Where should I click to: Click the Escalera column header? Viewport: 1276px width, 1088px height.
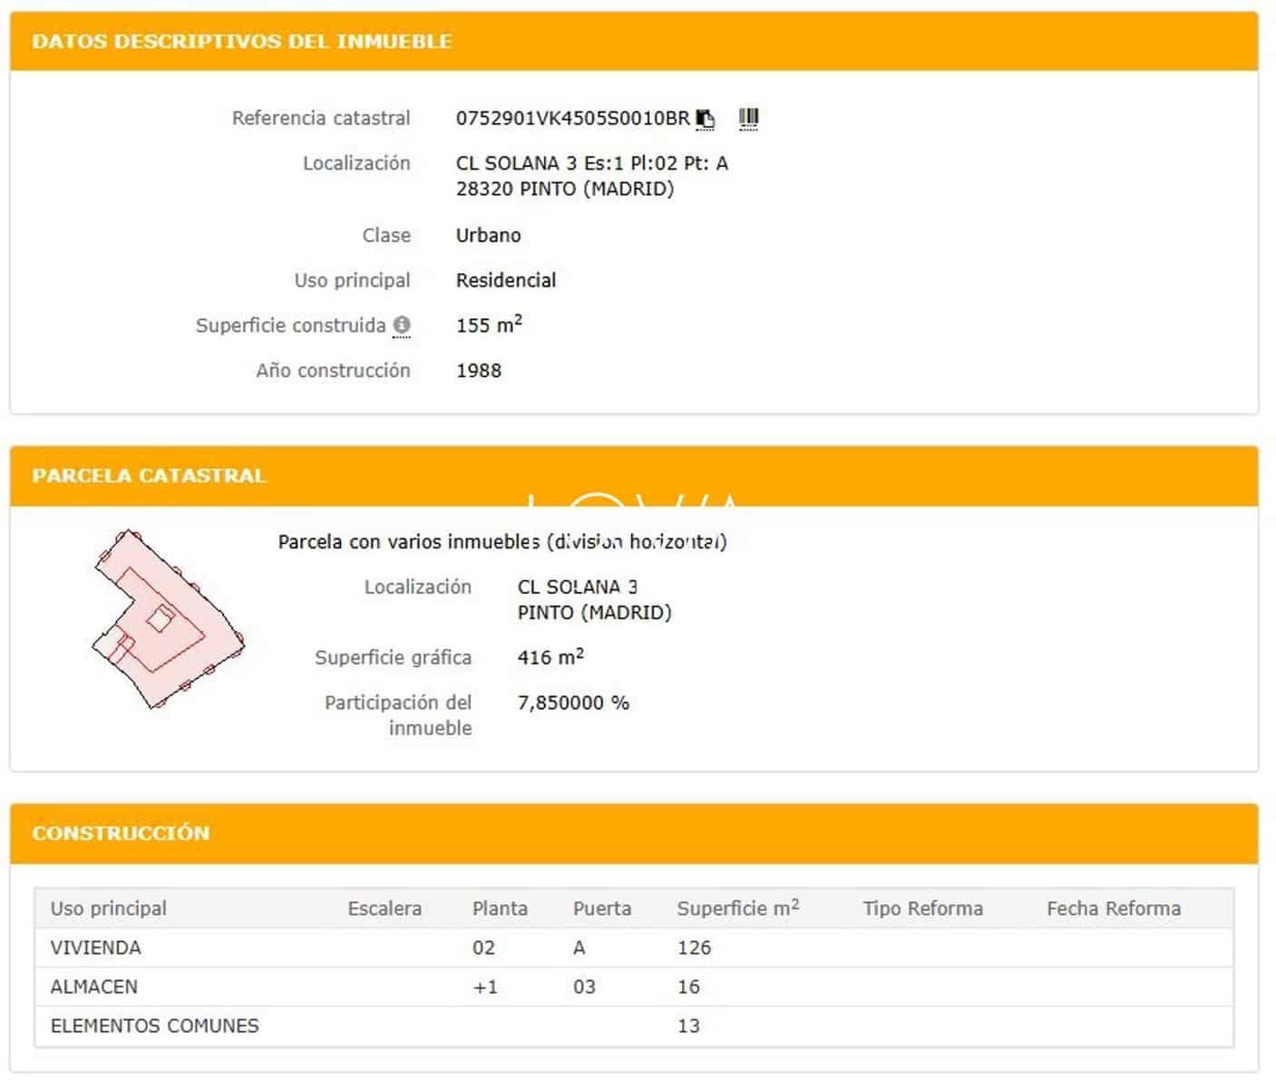(x=385, y=908)
